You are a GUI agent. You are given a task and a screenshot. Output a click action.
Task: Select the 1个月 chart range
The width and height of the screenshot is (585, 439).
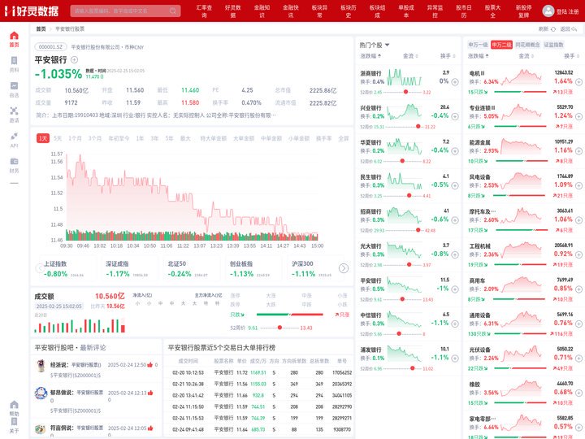click(x=75, y=138)
